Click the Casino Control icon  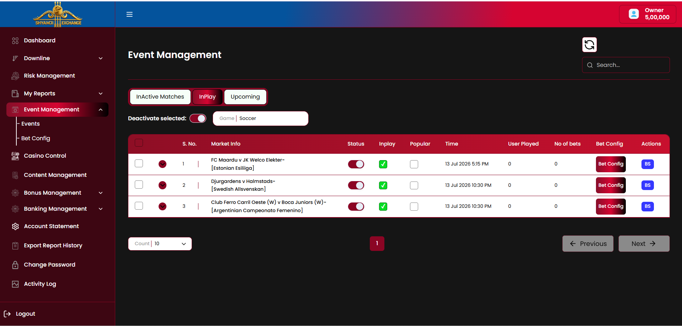[x=15, y=156]
